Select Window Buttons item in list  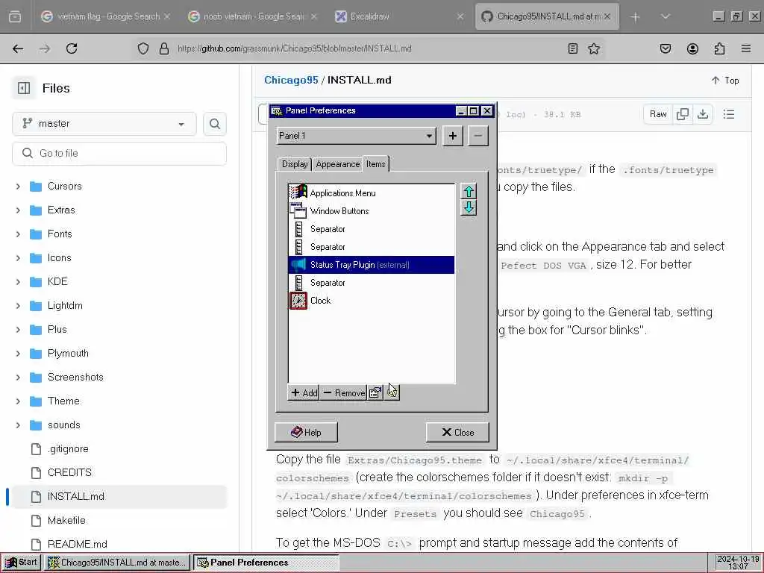[372, 211]
